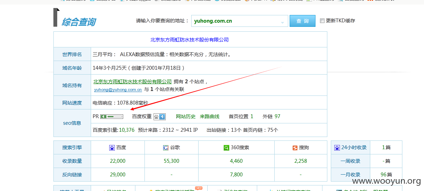The width and height of the screenshot is (424, 191).
Task: Toggle the 更新TKD缓存 checkbox
Action: click(x=322, y=21)
